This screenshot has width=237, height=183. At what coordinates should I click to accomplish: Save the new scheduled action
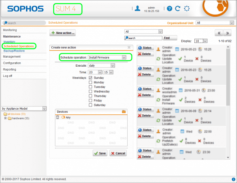click(x=100, y=153)
